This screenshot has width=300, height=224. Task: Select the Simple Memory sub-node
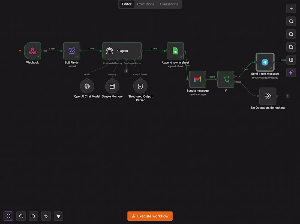[112, 86]
